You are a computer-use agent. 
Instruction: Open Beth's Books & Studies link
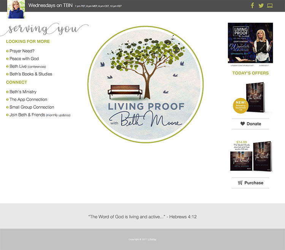(x=31, y=74)
